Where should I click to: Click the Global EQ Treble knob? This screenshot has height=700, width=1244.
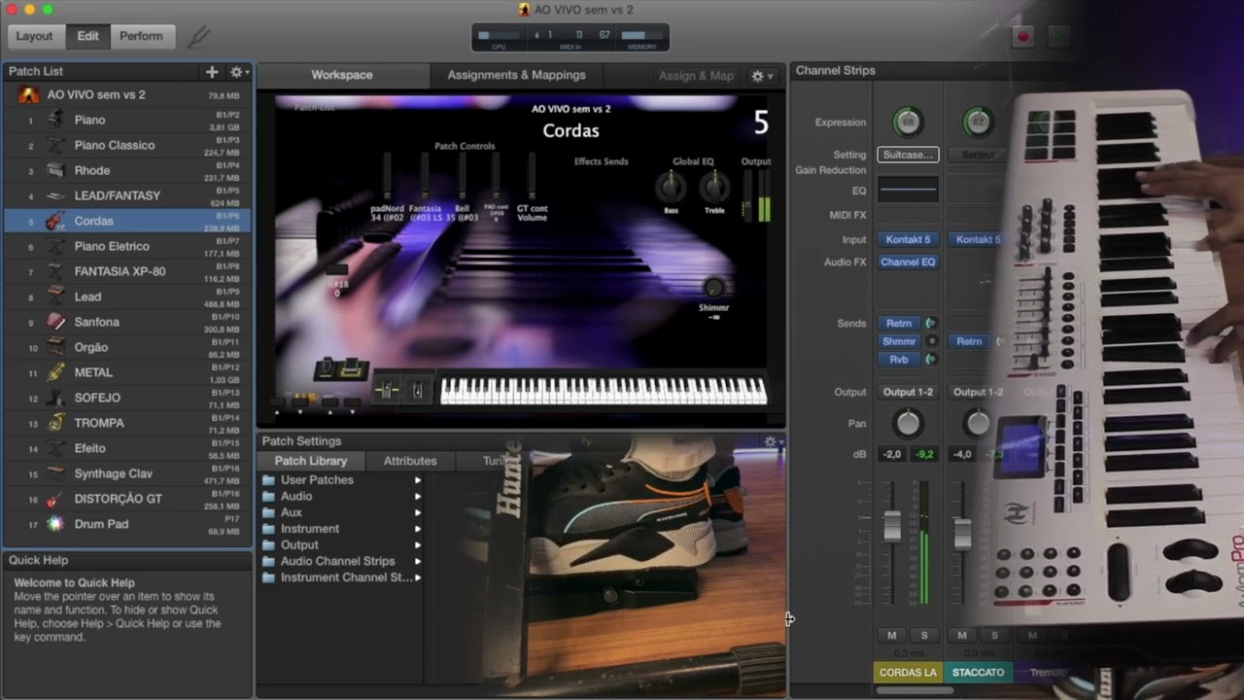coord(714,187)
